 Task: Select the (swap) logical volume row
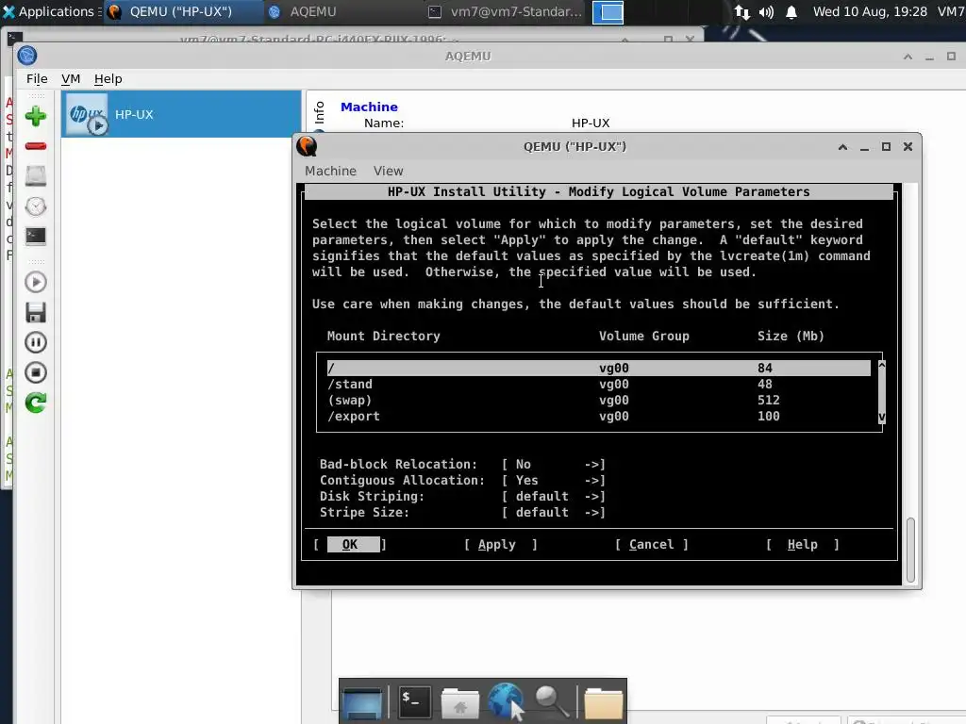point(599,400)
